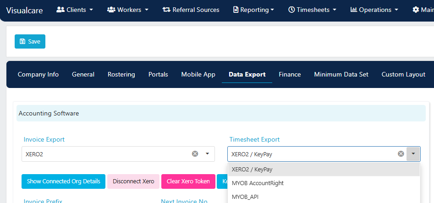This screenshot has height=203, width=434.
Task: Click the Save button
Action: (x=30, y=42)
